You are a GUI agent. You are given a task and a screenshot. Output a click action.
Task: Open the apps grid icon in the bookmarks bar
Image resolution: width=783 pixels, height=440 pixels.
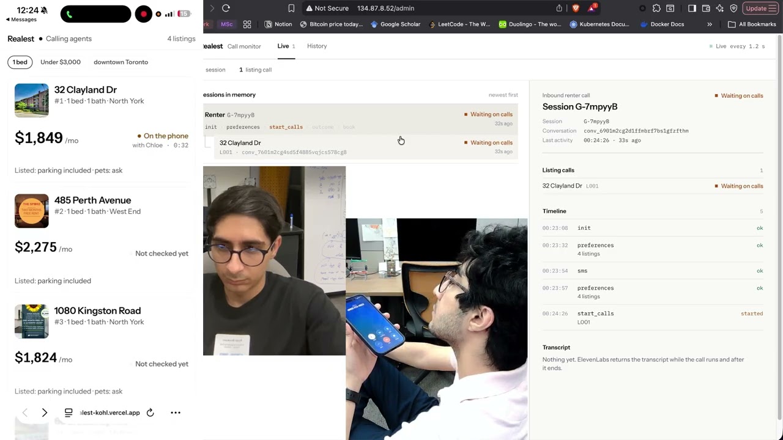247,24
